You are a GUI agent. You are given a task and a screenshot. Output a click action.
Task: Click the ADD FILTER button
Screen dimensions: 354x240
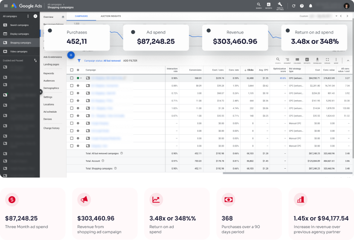pyautogui.click(x=130, y=61)
